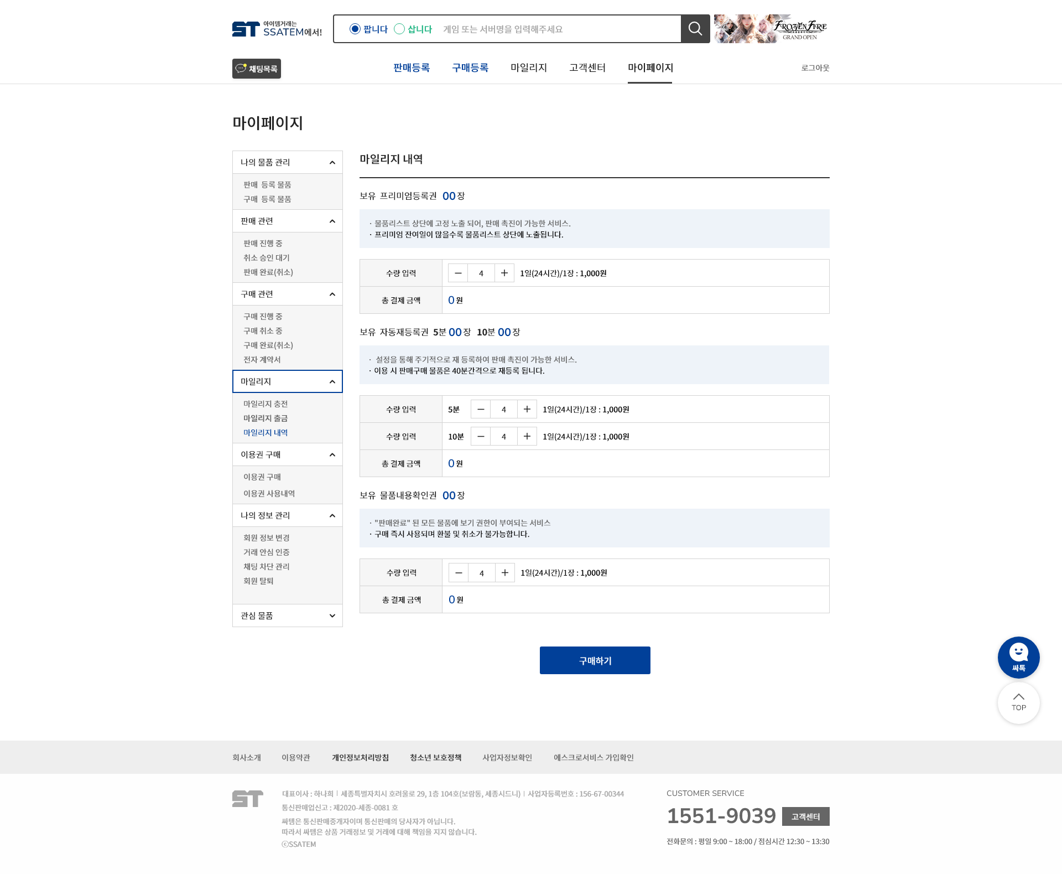1062x874 pixels.
Task: Open the Frozen Fire banner ad
Action: point(772,29)
